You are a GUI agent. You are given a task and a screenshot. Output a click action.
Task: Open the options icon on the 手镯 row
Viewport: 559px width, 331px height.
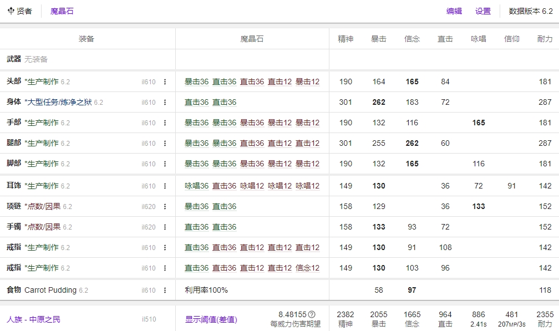pos(164,226)
